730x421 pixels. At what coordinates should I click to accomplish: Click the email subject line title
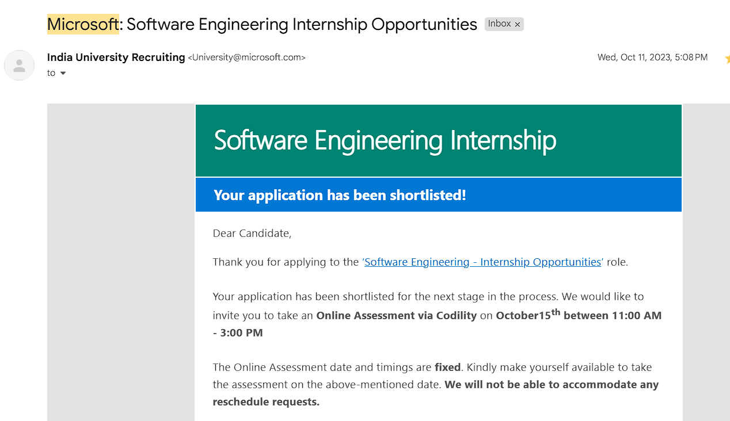262,24
